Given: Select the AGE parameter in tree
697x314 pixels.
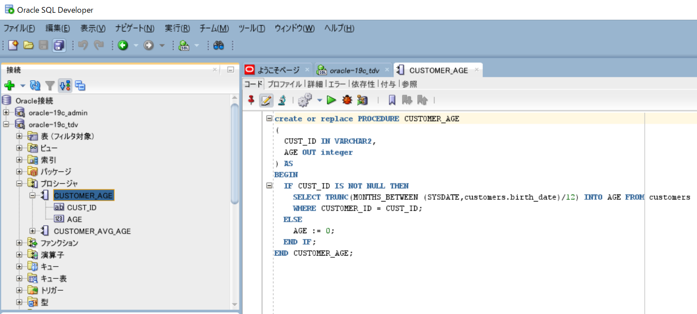Looking at the screenshot, I should click(74, 219).
